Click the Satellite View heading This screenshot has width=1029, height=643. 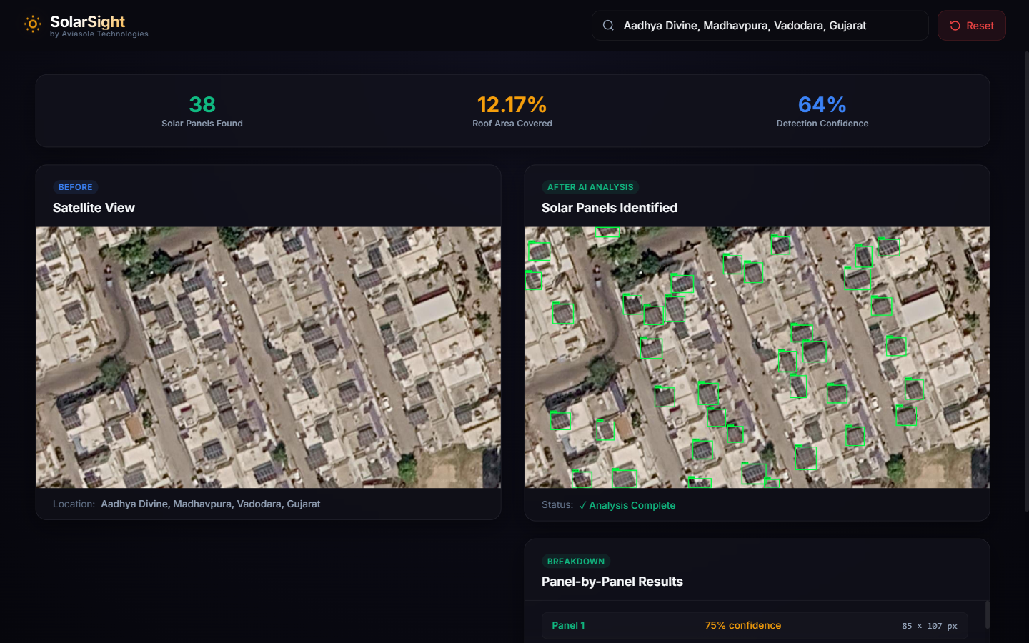94,208
